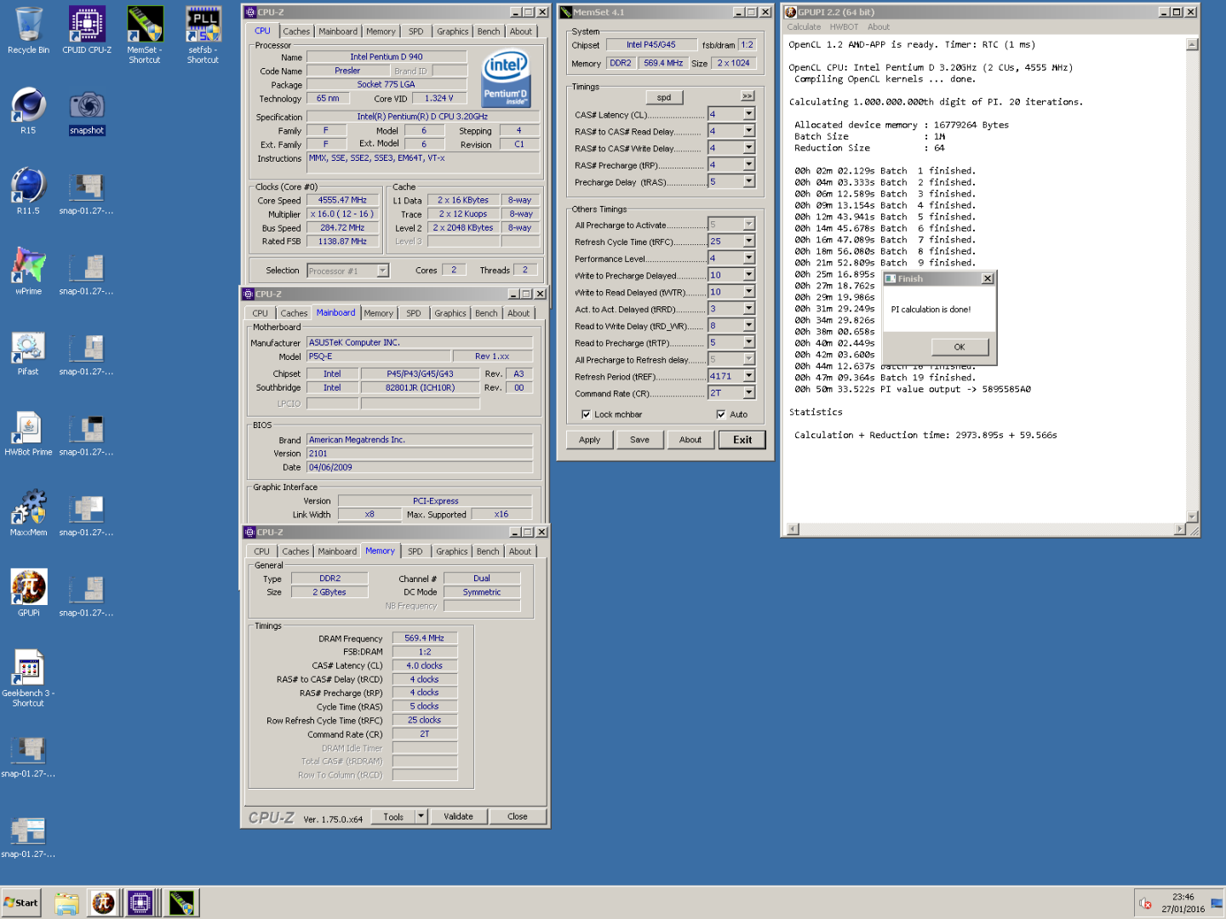Screen dimensions: 1226x919
Task: Click the spd button in MemSet
Action: tap(664, 97)
